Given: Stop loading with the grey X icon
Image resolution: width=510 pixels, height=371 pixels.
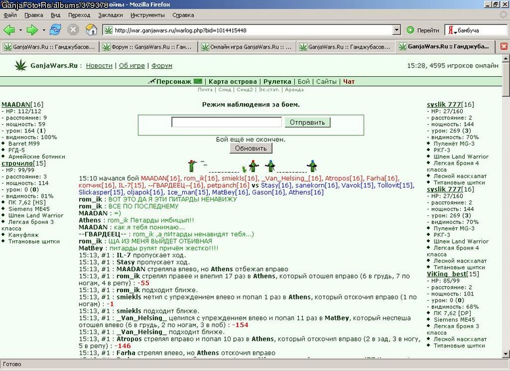Looking at the screenshot, I should point(73,30).
